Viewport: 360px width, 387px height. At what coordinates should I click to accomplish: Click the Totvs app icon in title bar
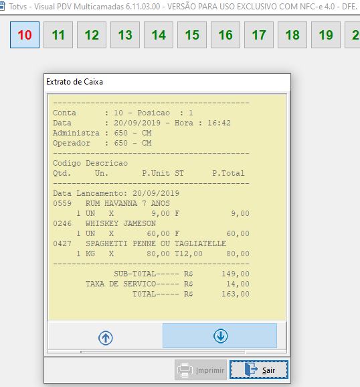tap(2, 6)
